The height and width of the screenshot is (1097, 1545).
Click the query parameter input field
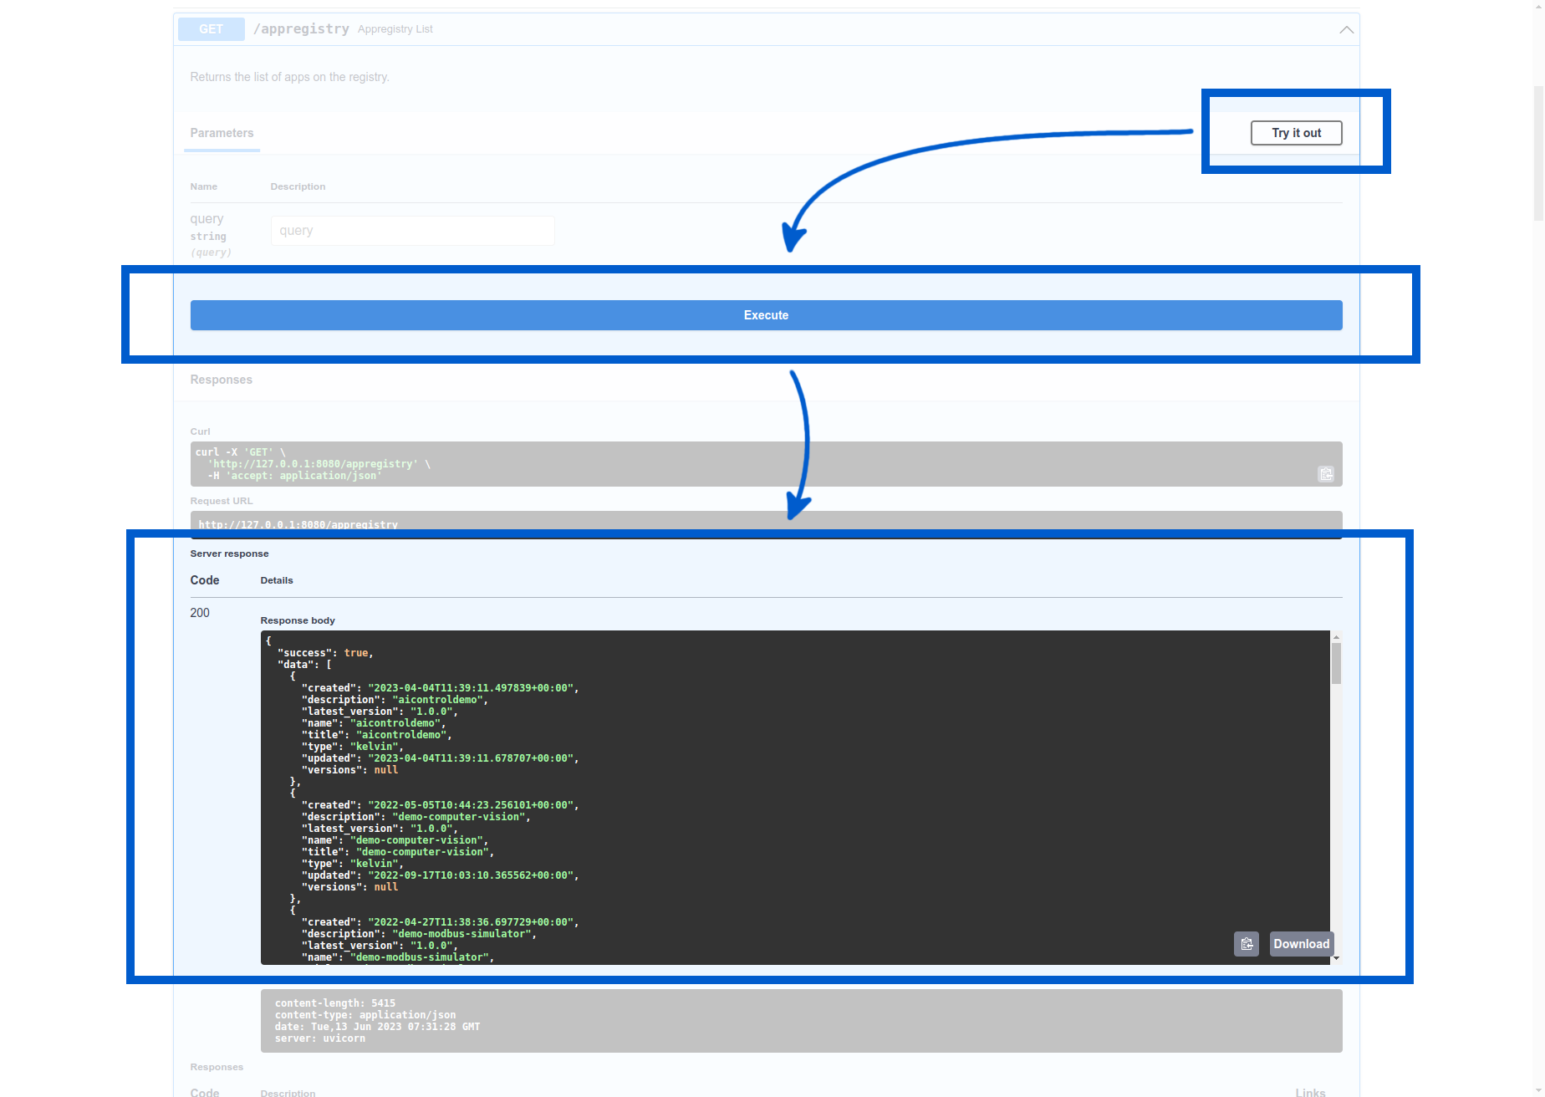point(412,230)
